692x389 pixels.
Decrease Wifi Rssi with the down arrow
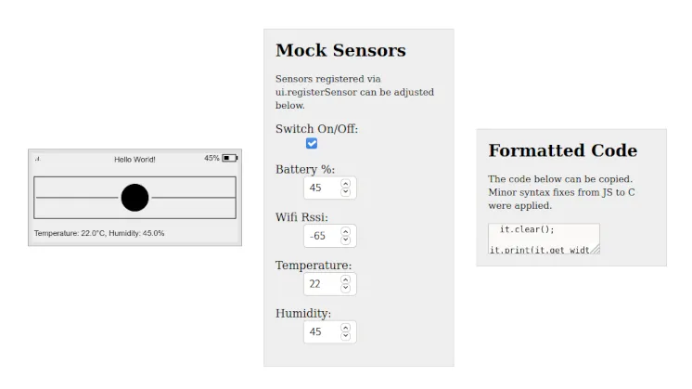(346, 240)
